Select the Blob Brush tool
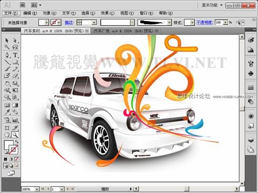Screen dimensions: 258x193 (7, 75)
